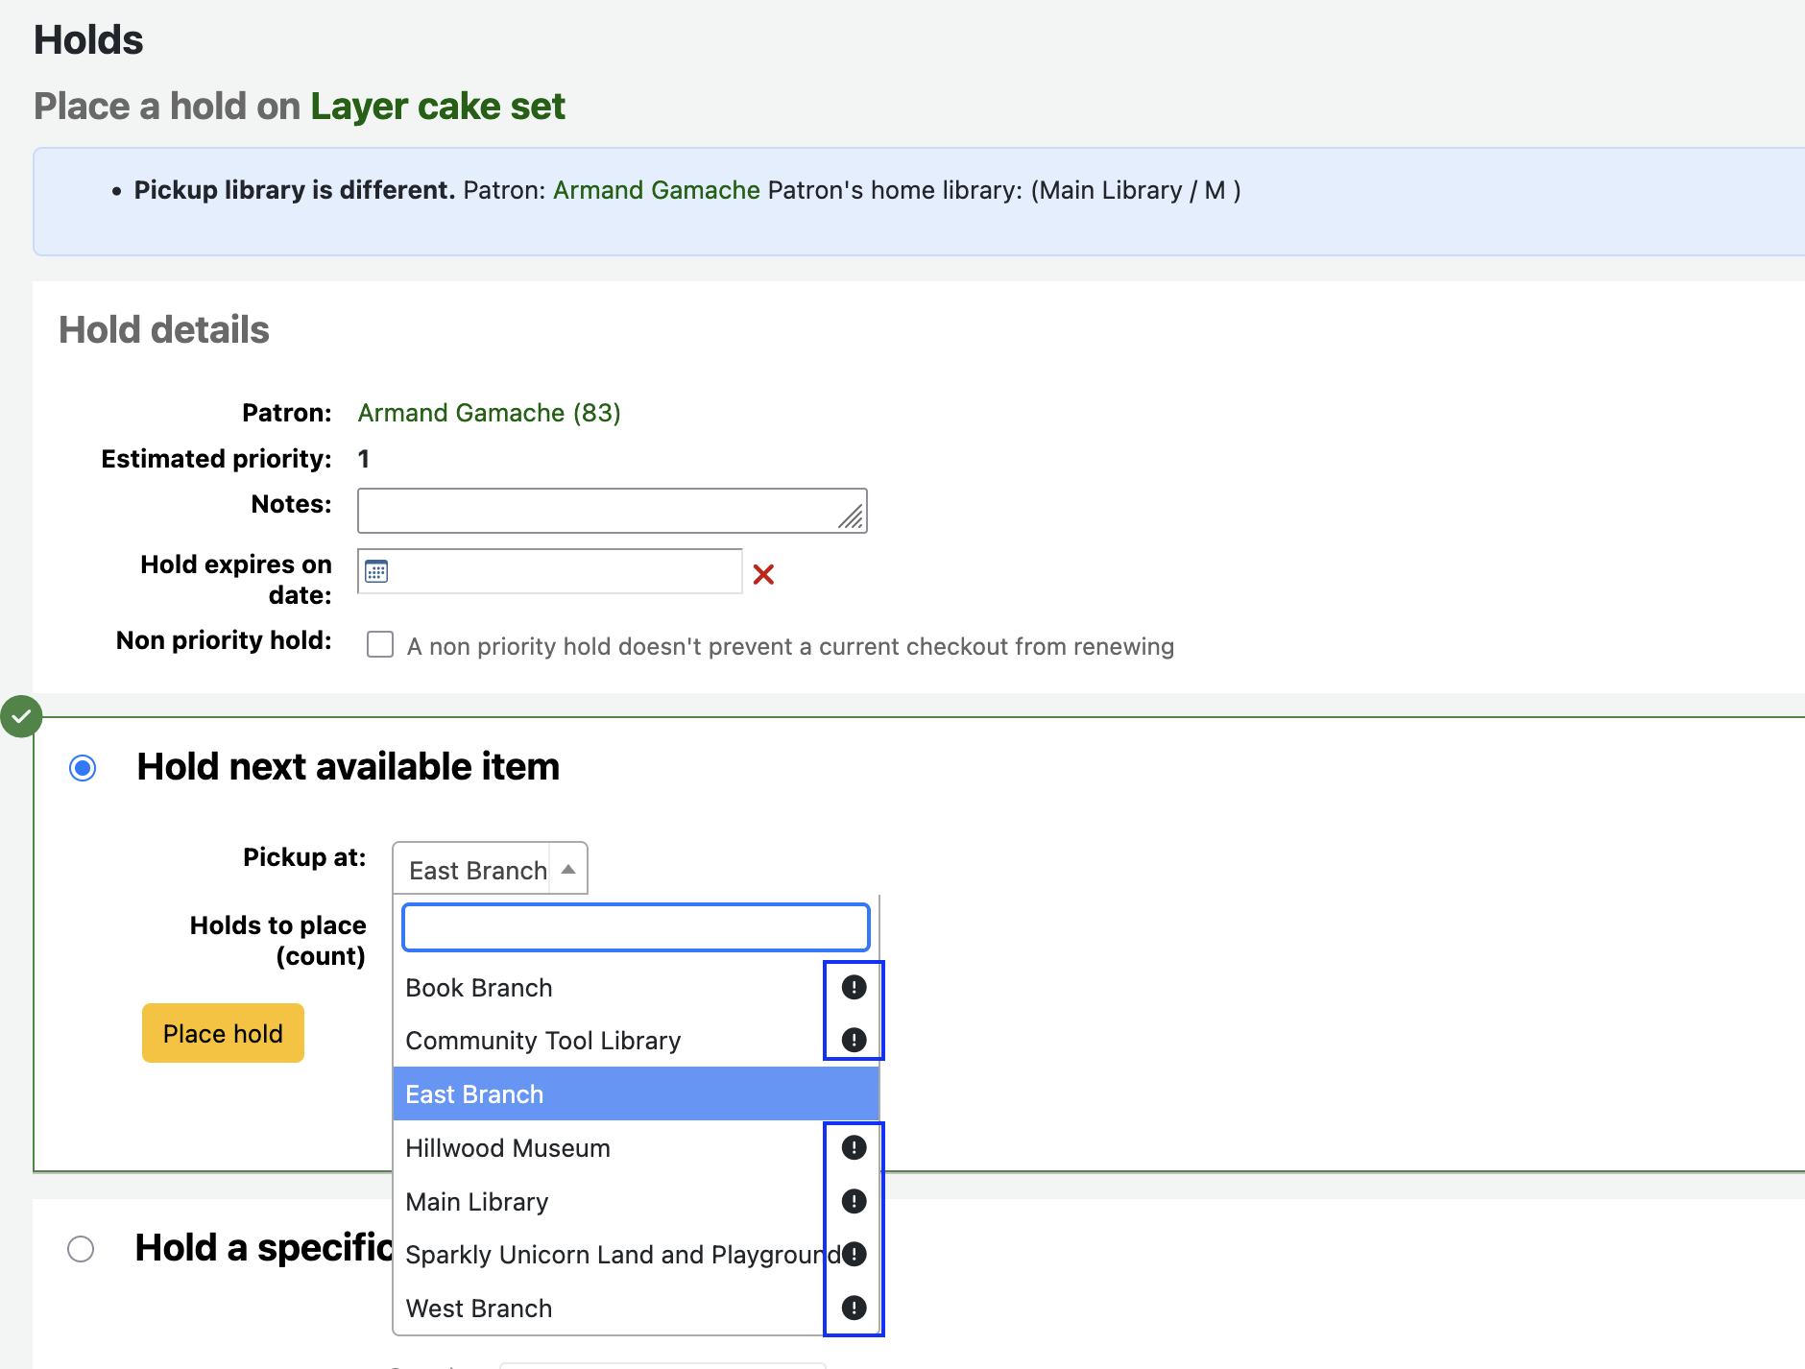Click the alert icon next to Main Library

click(854, 1201)
